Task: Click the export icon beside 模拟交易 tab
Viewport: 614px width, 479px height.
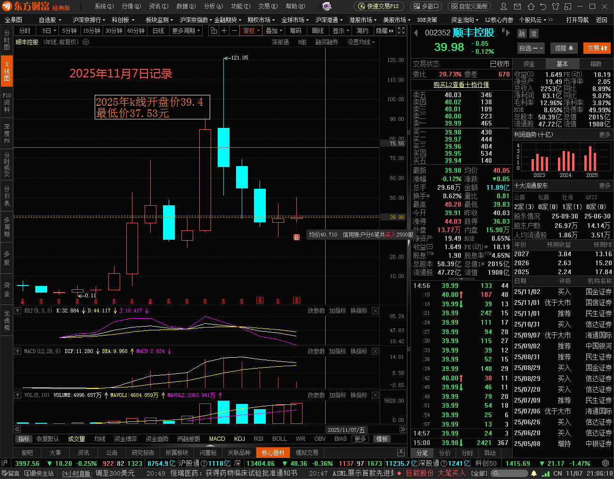Action: click(401, 453)
